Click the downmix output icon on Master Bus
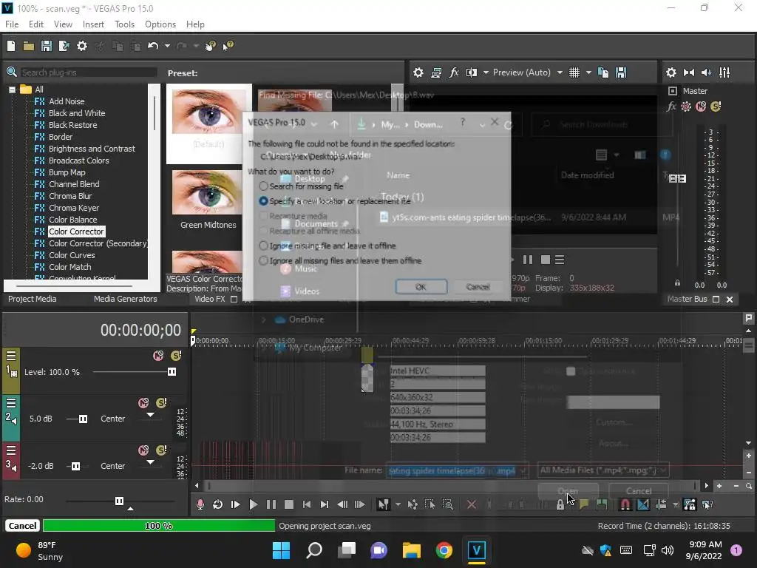757x568 pixels. (x=689, y=72)
